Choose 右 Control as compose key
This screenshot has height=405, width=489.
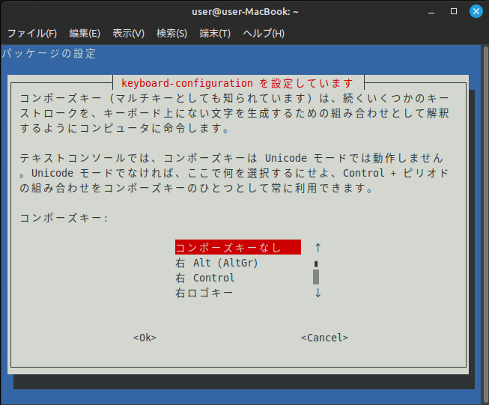[205, 278]
